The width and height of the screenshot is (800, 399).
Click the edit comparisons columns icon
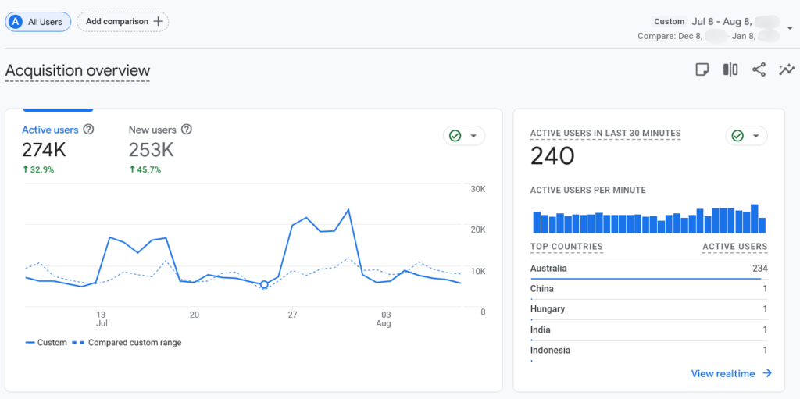(730, 69)
